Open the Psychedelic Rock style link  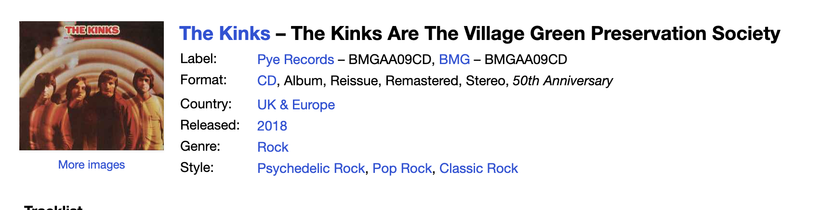311,169
